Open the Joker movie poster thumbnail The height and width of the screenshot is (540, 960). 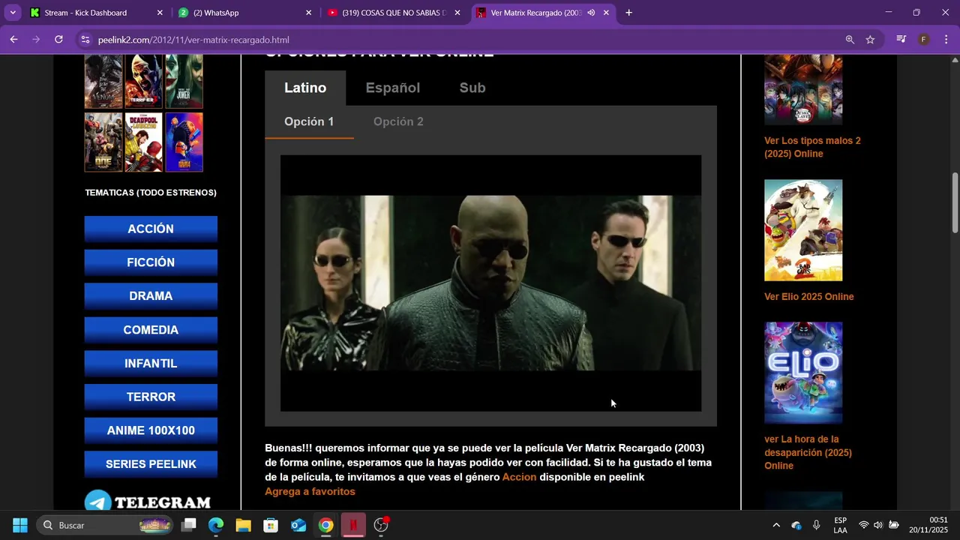pos(184,81)
